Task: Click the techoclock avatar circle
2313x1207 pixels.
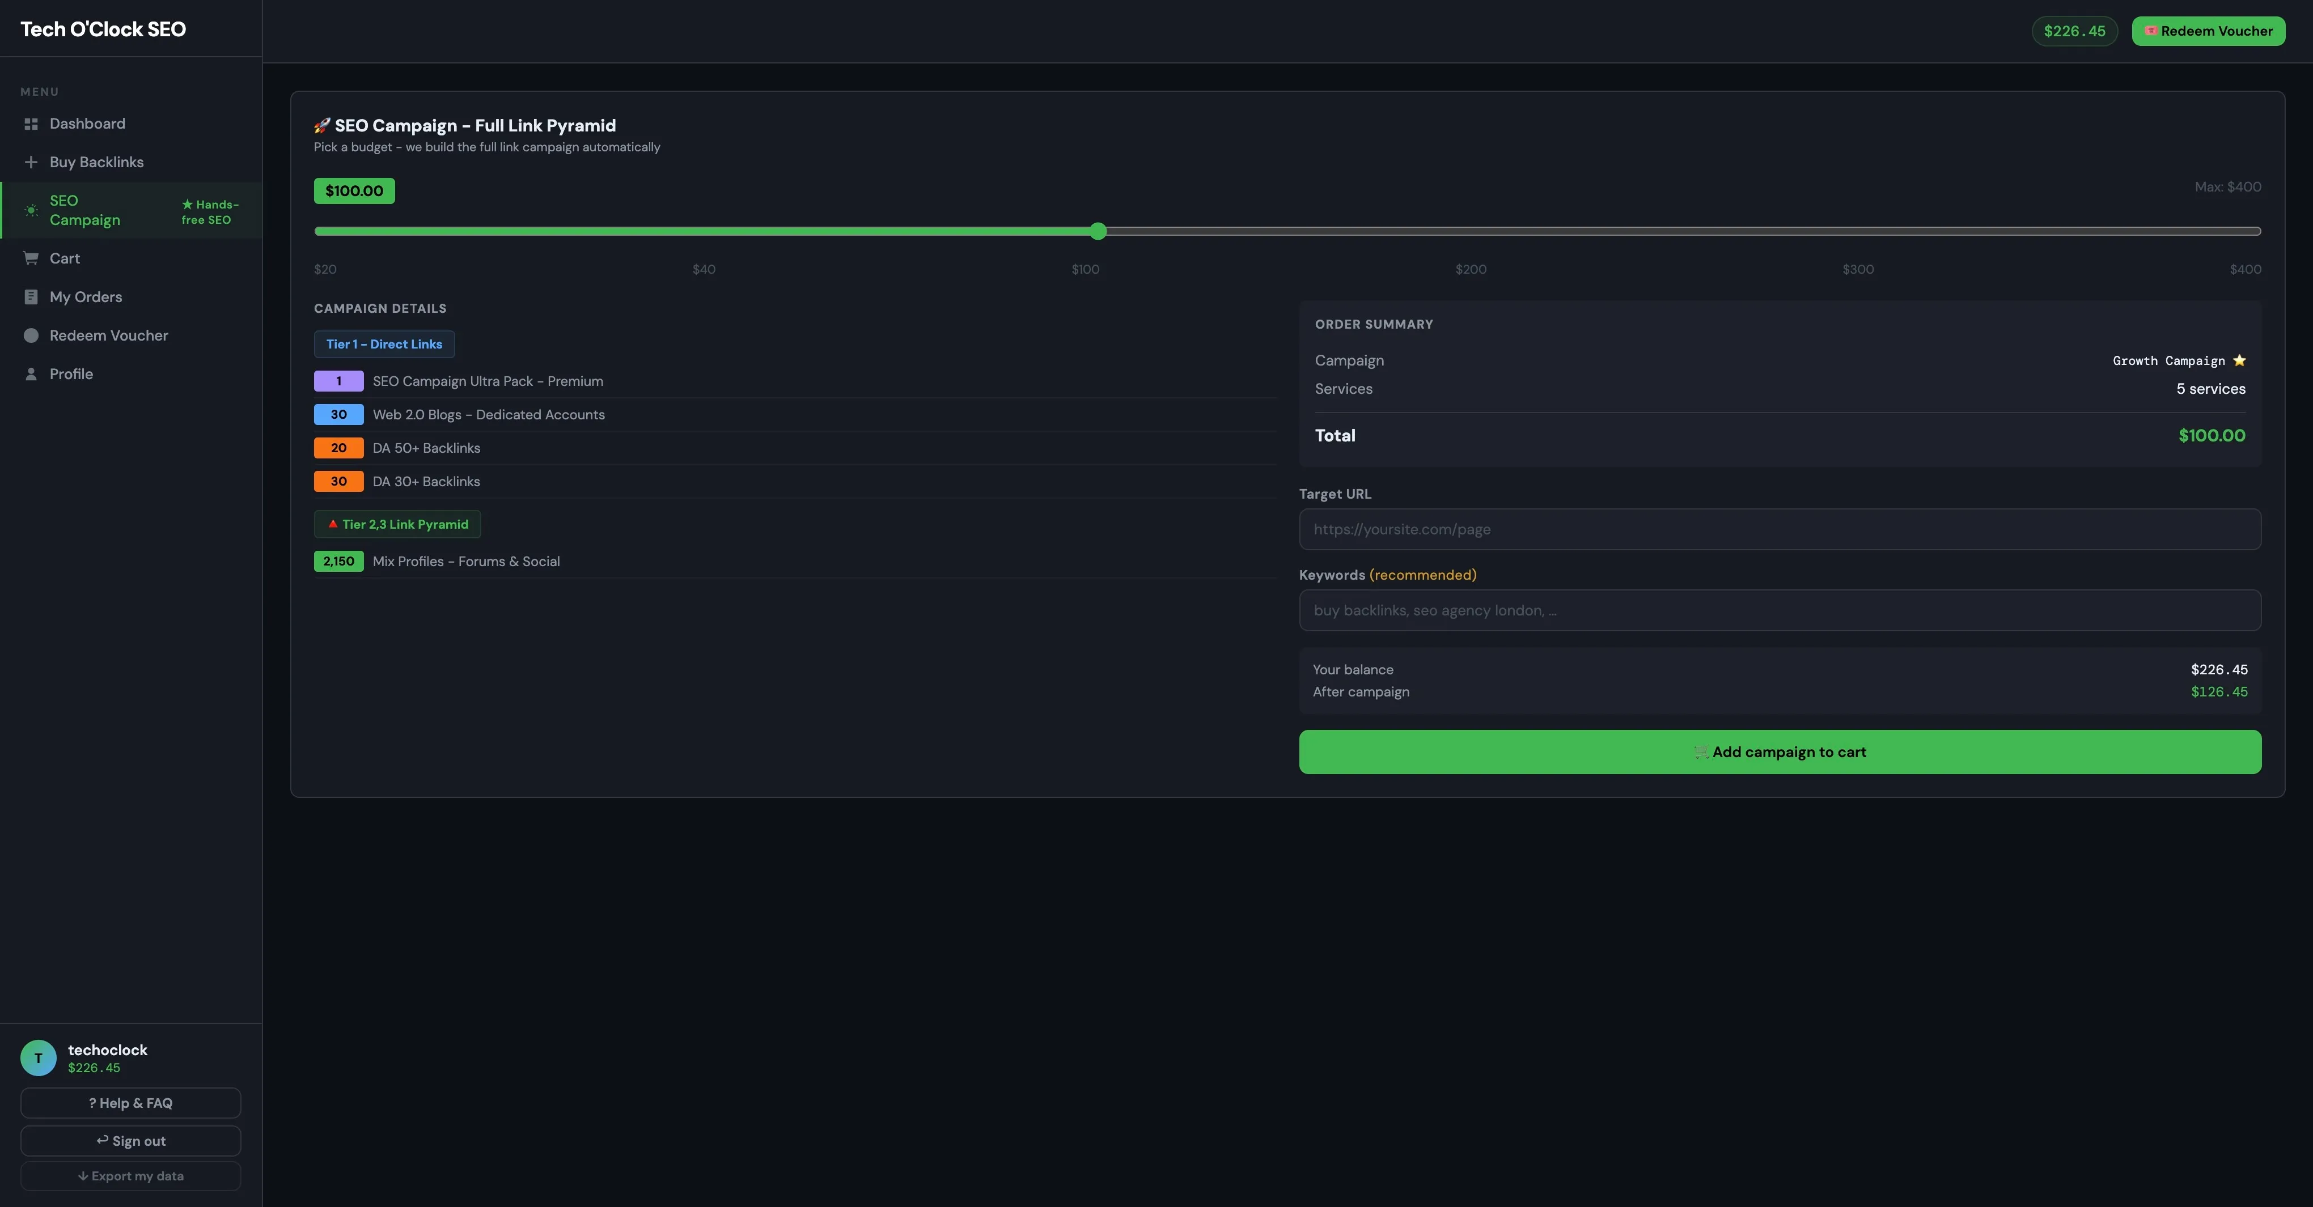Action: coord(39,1058)
